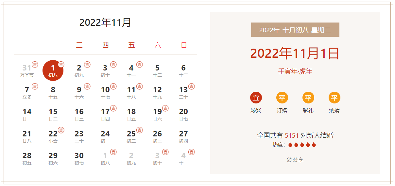
Task: Pick October 31 万圣节 date cell
Action: click(x=27, y=70)
